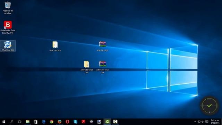This screenshot has width=222, height=125.
Task: Select the 'wise care pro' folder icon
Action: pos(55,46)
